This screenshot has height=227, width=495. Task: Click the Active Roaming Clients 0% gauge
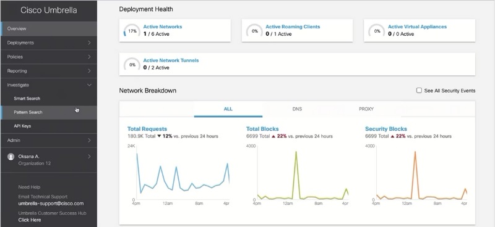[254, 31]
